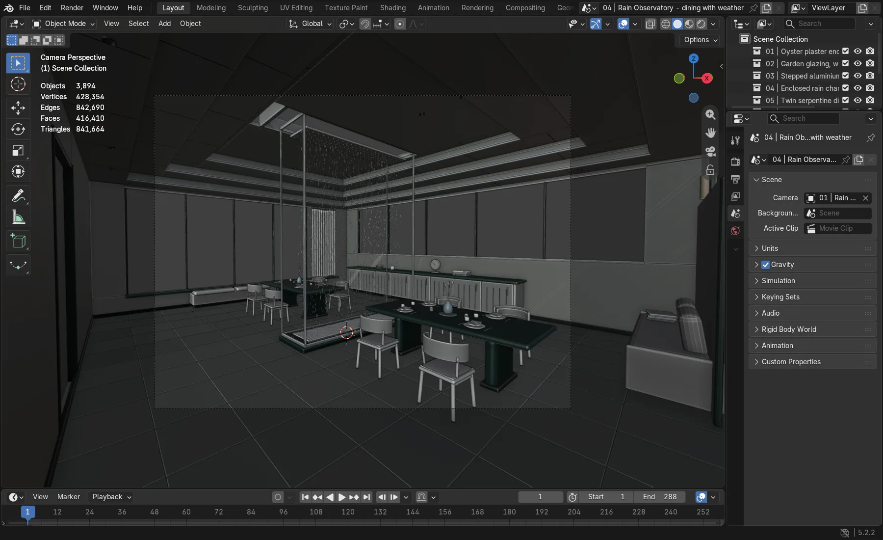Jump to the timeline start frame
Viewport: 883px width, 540px height.
coord(305,497)
